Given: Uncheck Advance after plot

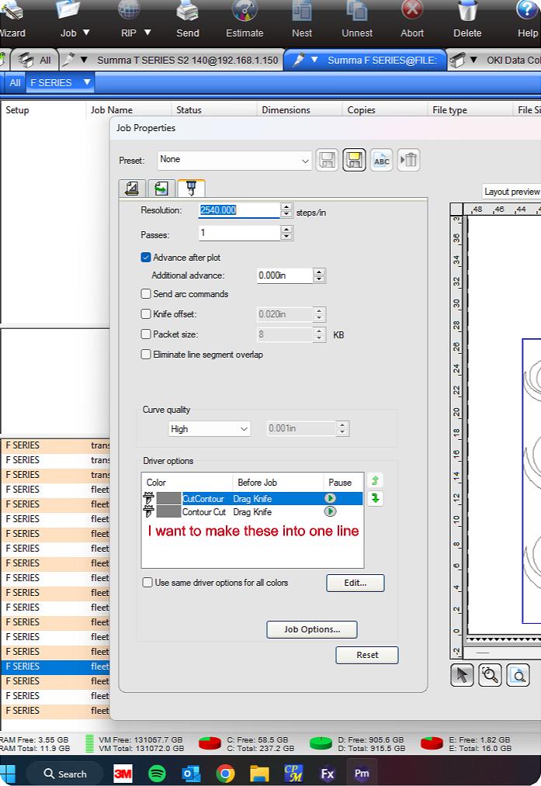Looking at the screenshot, I should pos(146,257).
